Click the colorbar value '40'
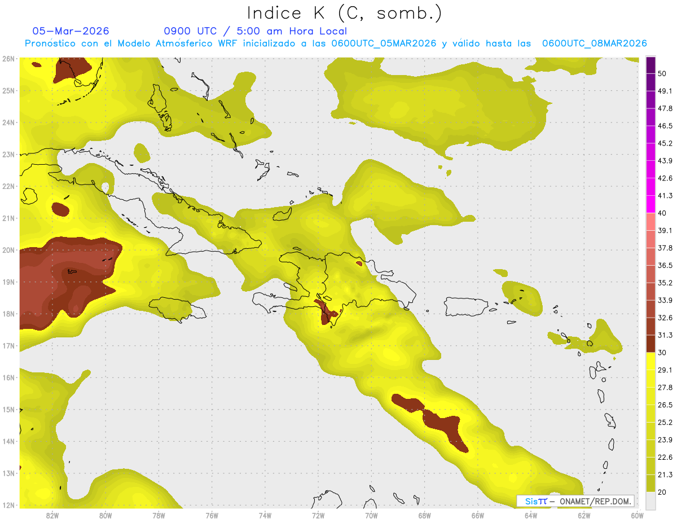Screen dimensions: 677x523 point(663,213)
